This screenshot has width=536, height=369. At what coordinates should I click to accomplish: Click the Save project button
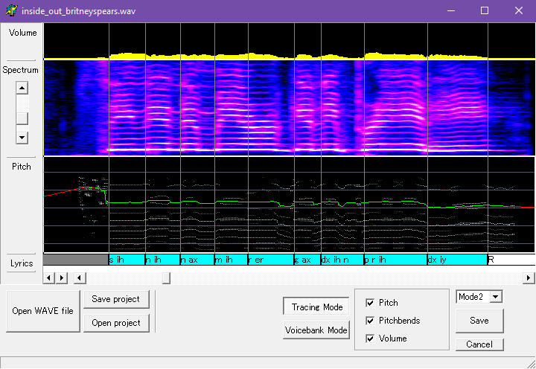(x=115, y=299)
